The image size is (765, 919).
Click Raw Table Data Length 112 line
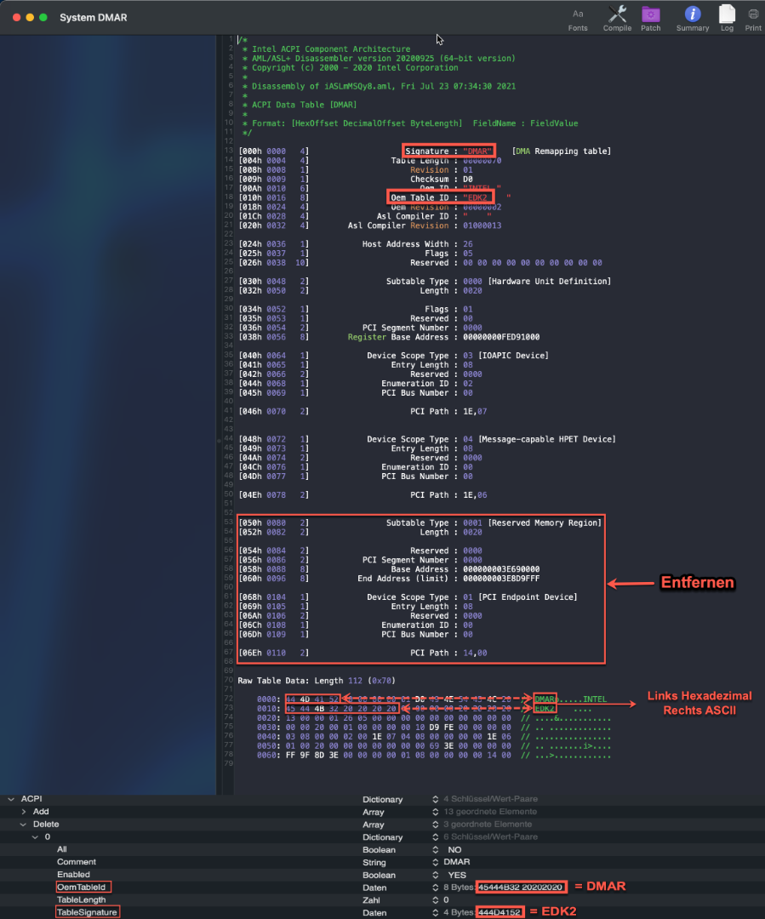point(316,681)
